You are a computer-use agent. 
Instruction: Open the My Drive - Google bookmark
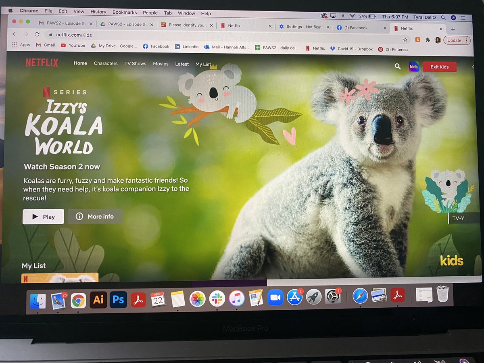tap(114, 46)
